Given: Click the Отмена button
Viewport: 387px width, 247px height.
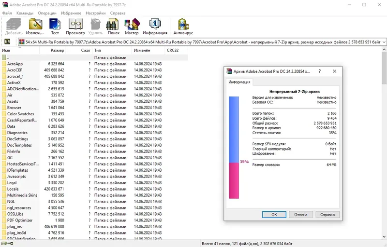Looking at the screenshot, I should pyautogui.click(x=300, y=215).
